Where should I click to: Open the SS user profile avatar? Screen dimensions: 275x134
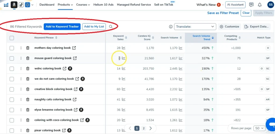pyautogui.click(x=270, y=5)
